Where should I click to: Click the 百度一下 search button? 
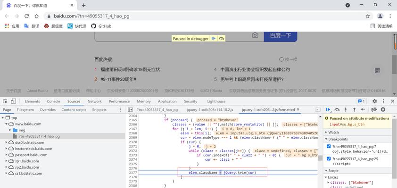pyautogui.click(x=280, y=36)
